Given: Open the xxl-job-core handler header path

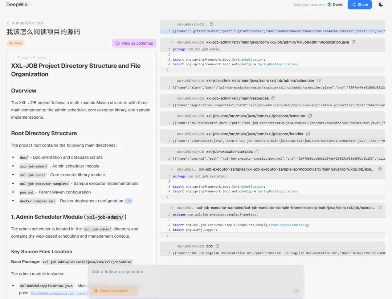Looking at the screenshot, I should (255, 134).
